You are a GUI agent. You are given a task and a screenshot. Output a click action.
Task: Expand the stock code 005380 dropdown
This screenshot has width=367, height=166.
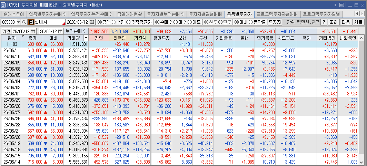point(19,22)
